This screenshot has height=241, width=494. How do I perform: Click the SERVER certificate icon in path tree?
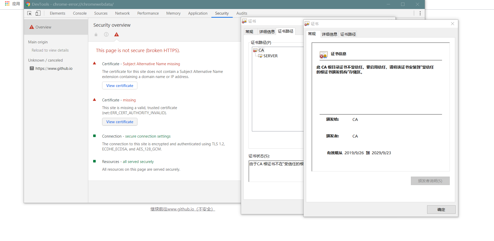(260, 56)
